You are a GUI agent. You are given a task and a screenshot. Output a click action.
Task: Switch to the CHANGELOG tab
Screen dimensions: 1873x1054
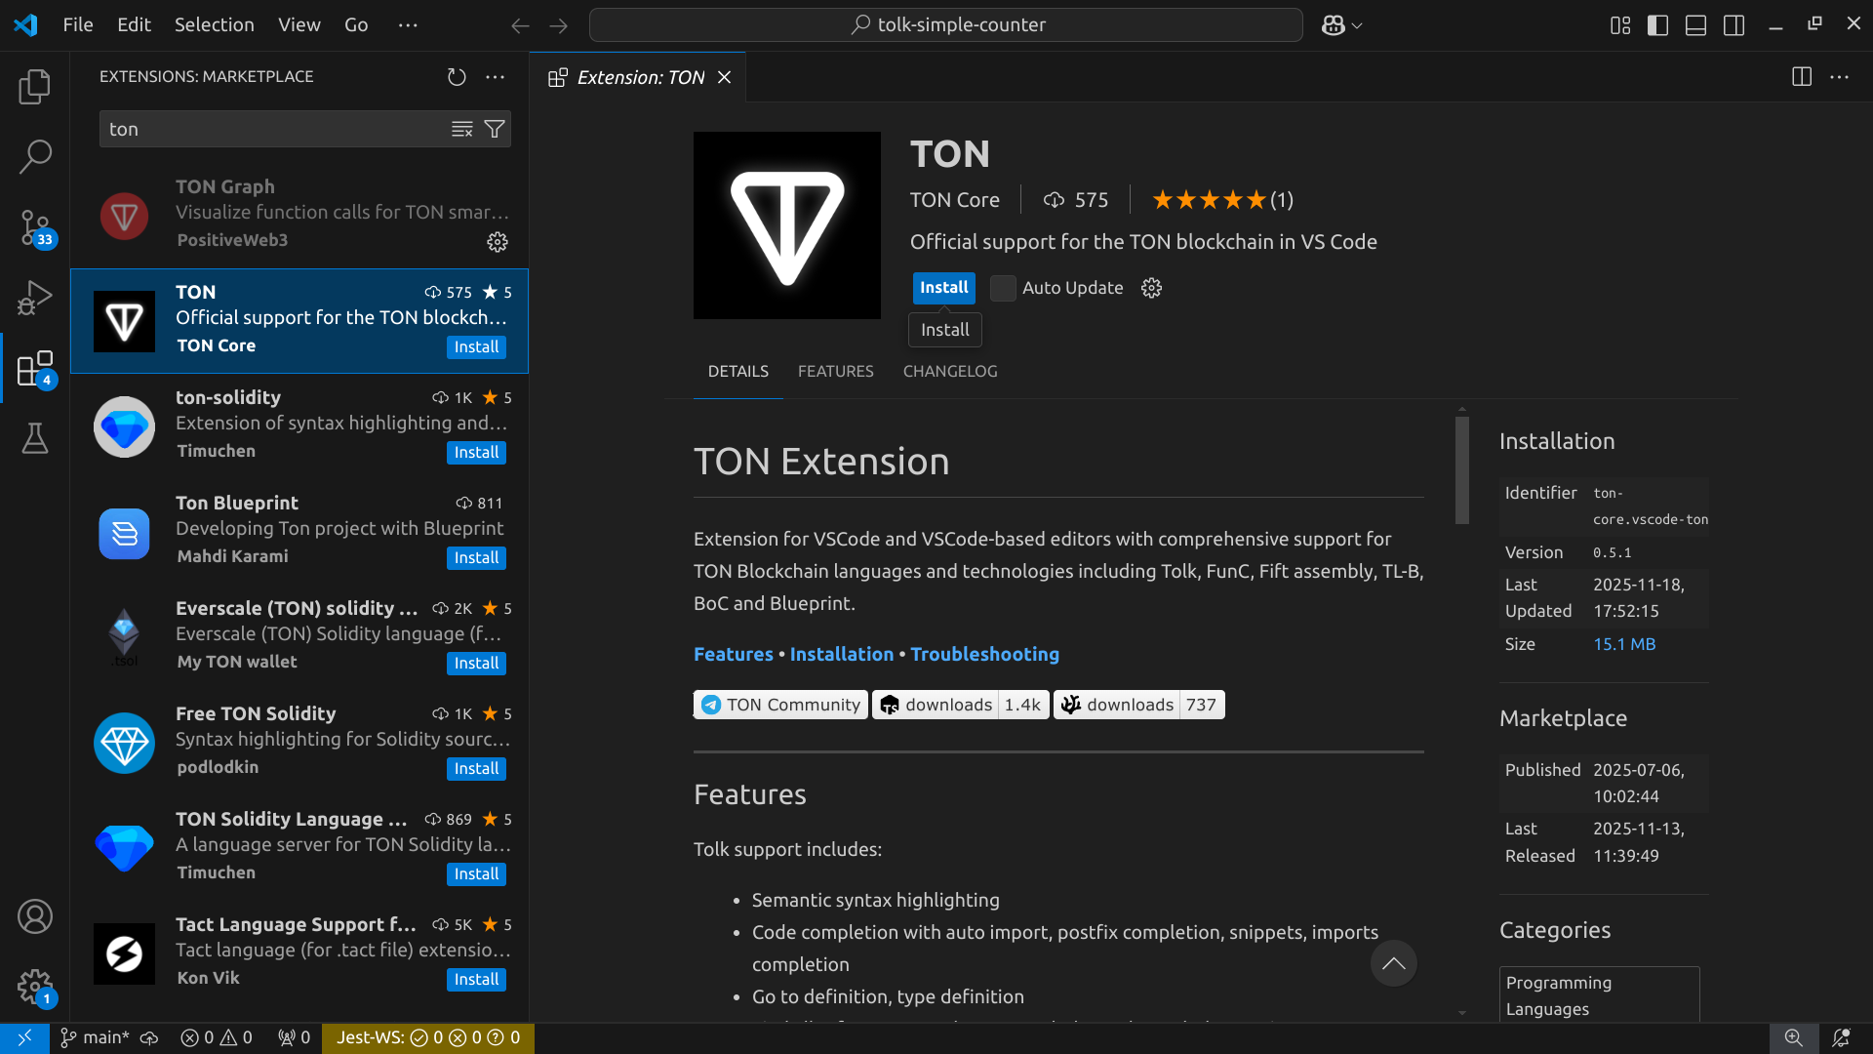(950, 371)
